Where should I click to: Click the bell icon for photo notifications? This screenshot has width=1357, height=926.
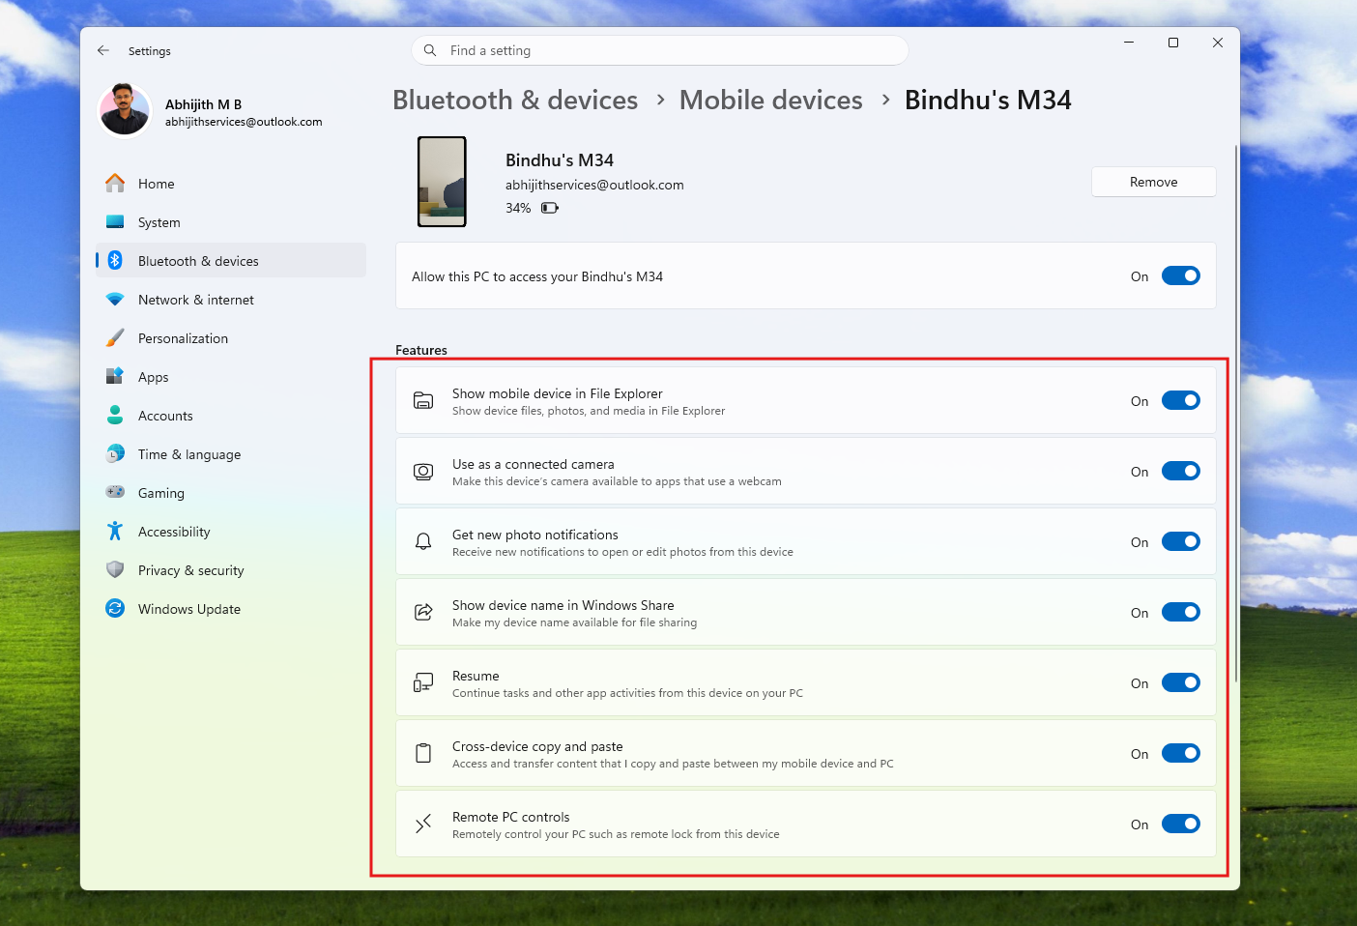pyautogui.click(x=423, y=541)
